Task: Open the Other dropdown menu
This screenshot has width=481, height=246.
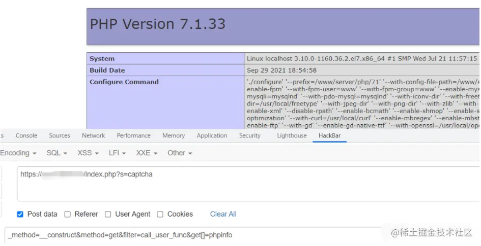Action: [180, 153]
